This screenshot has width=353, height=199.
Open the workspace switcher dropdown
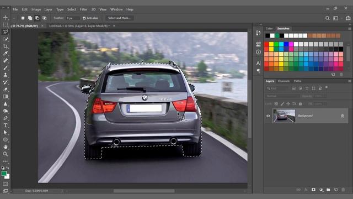337,18
